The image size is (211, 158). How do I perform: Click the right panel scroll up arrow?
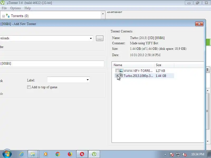coord(208,91)
